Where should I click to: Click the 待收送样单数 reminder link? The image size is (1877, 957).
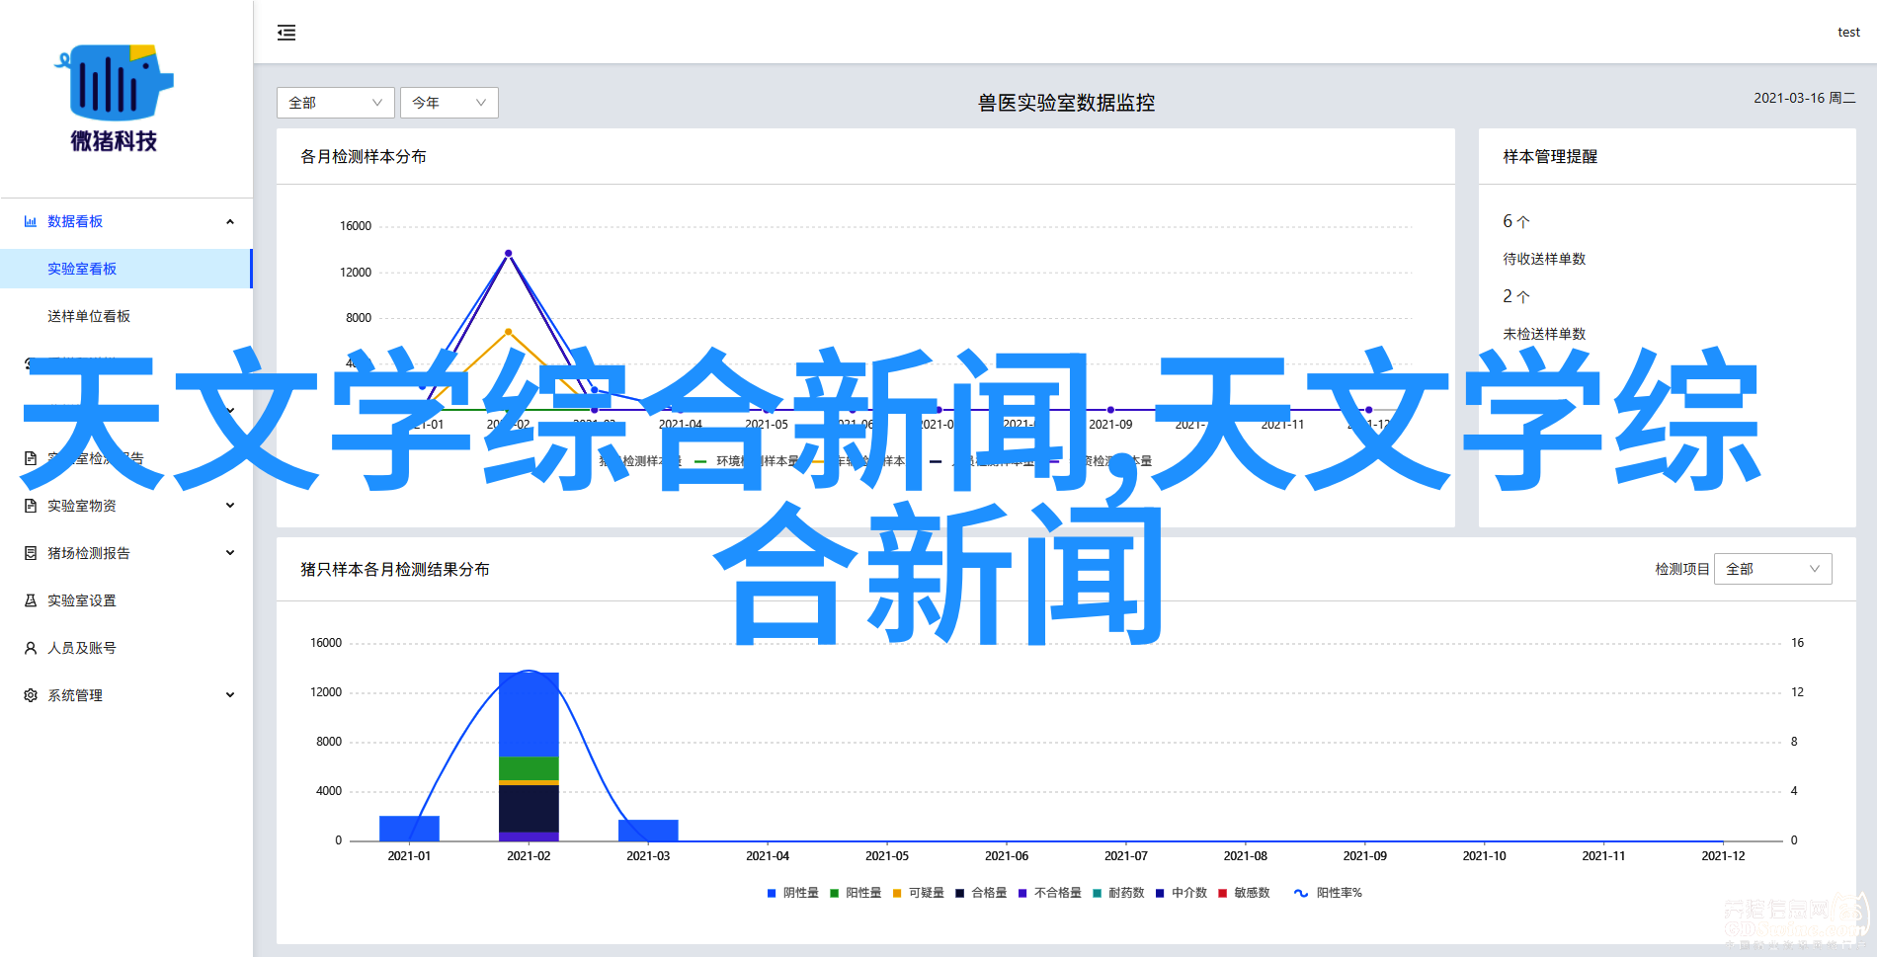[x=1544, y=259]
